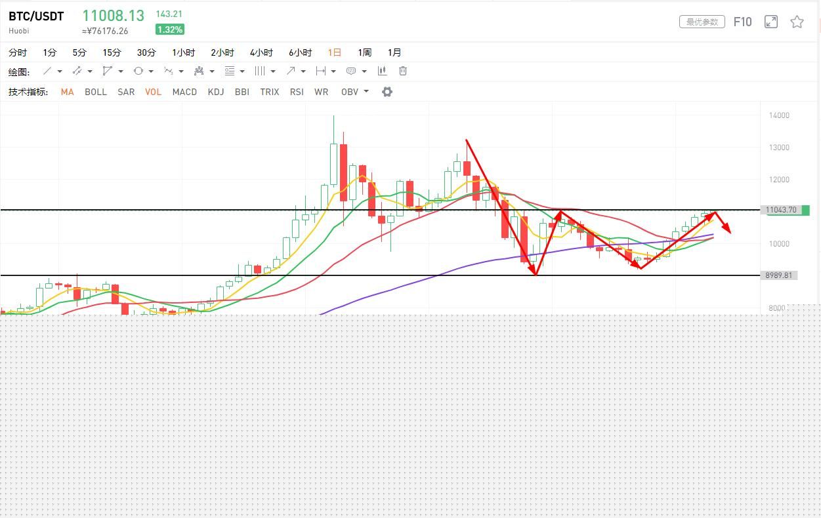The image size is (821, 518).
Task: Switch to the 15分 timeframe
Action: [112, 52]
